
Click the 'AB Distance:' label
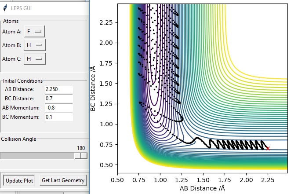pyautogui.click(x=19, y=89)
